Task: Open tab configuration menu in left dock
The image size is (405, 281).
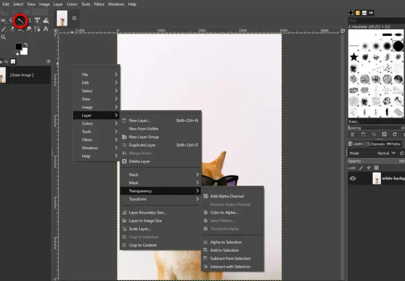Action: [48, 61]
